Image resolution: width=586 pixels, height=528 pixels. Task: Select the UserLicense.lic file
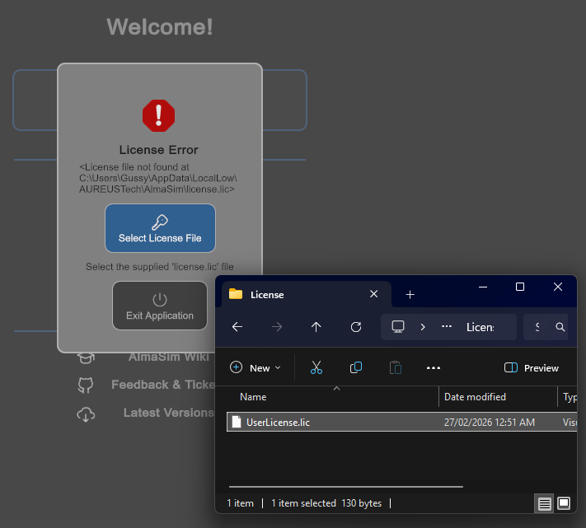(x=401, y=422)
